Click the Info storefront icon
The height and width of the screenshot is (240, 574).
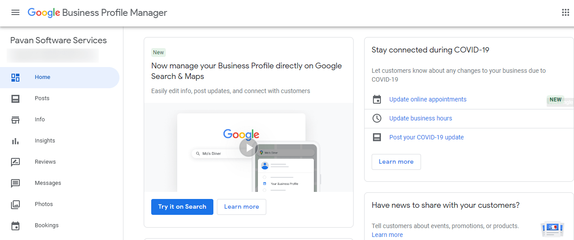pyautogui.click(x=15, y=120)
